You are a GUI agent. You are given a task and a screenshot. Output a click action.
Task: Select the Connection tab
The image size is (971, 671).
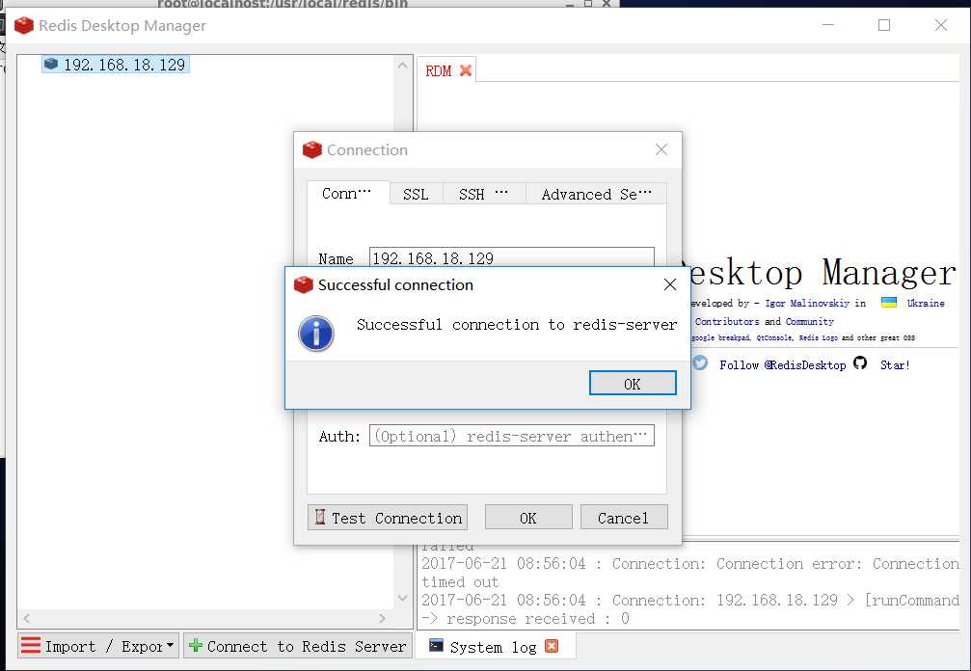pyautogui.click(x=347, y=193)
